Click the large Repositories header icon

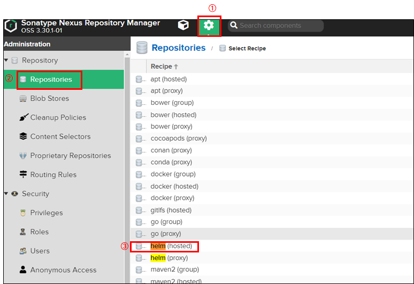pyautogui.click(x=142, y=48)
